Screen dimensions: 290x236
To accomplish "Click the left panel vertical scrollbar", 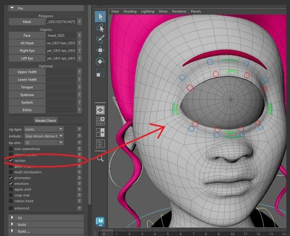I will pos(90,105).
